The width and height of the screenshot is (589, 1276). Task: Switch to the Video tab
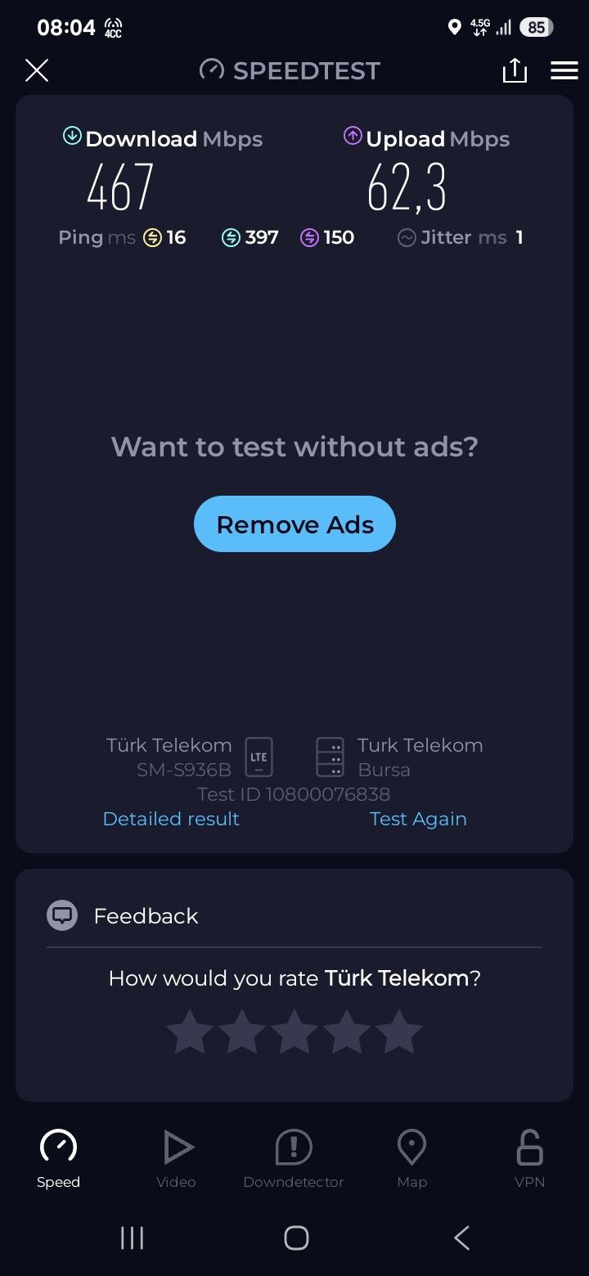176,1159
